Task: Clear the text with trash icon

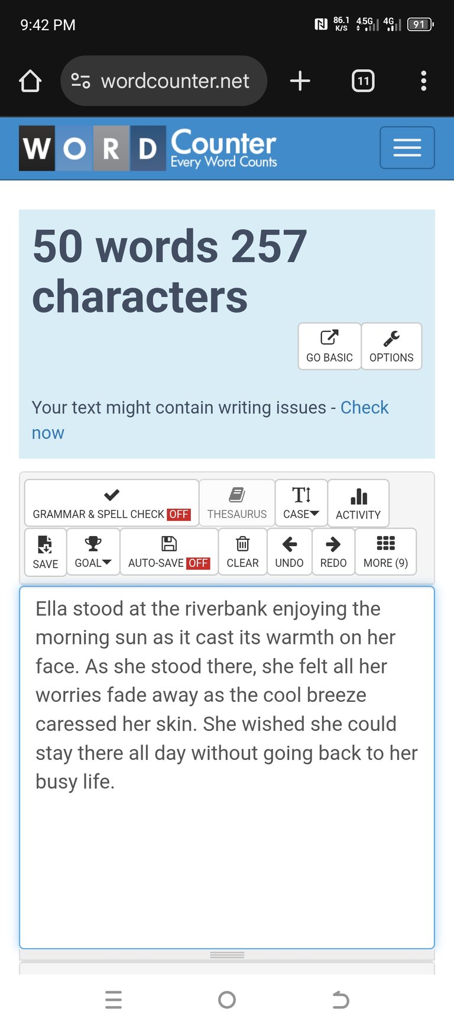Action: 242,552
